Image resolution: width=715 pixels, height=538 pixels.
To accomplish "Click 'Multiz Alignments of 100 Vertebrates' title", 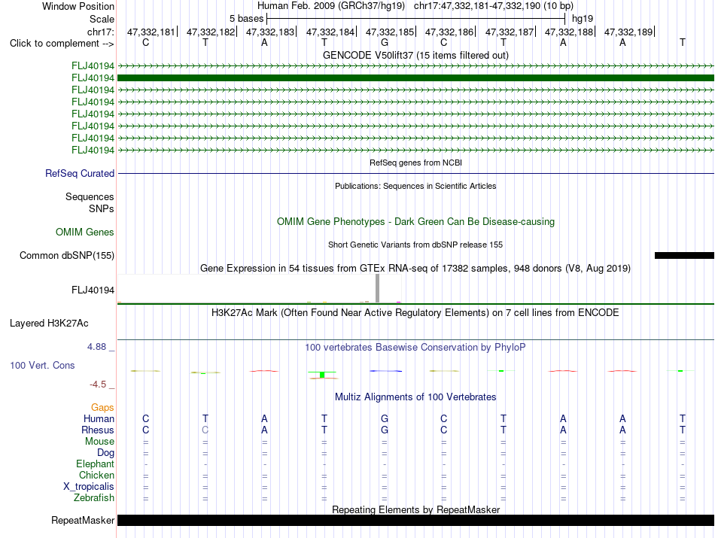I will coord(415,397).
